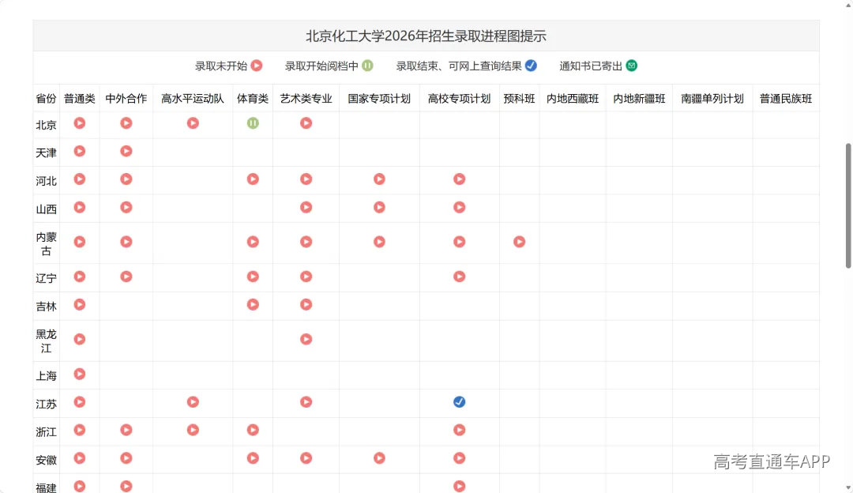Click the 高水平运动队 column header
The image size is (853, 493).
[x=193, y=99]
